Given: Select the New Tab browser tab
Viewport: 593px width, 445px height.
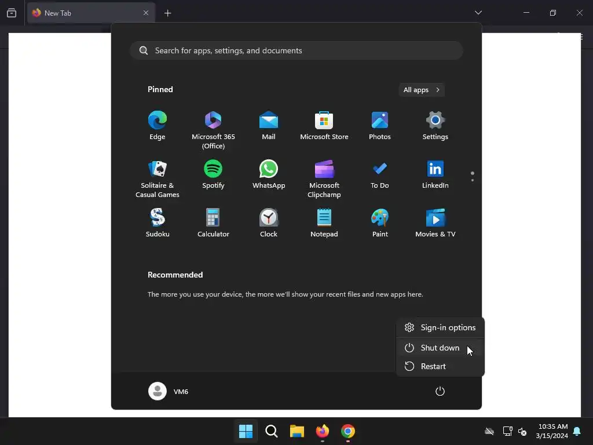Looking at the screenshot, I should pos(91,13).
